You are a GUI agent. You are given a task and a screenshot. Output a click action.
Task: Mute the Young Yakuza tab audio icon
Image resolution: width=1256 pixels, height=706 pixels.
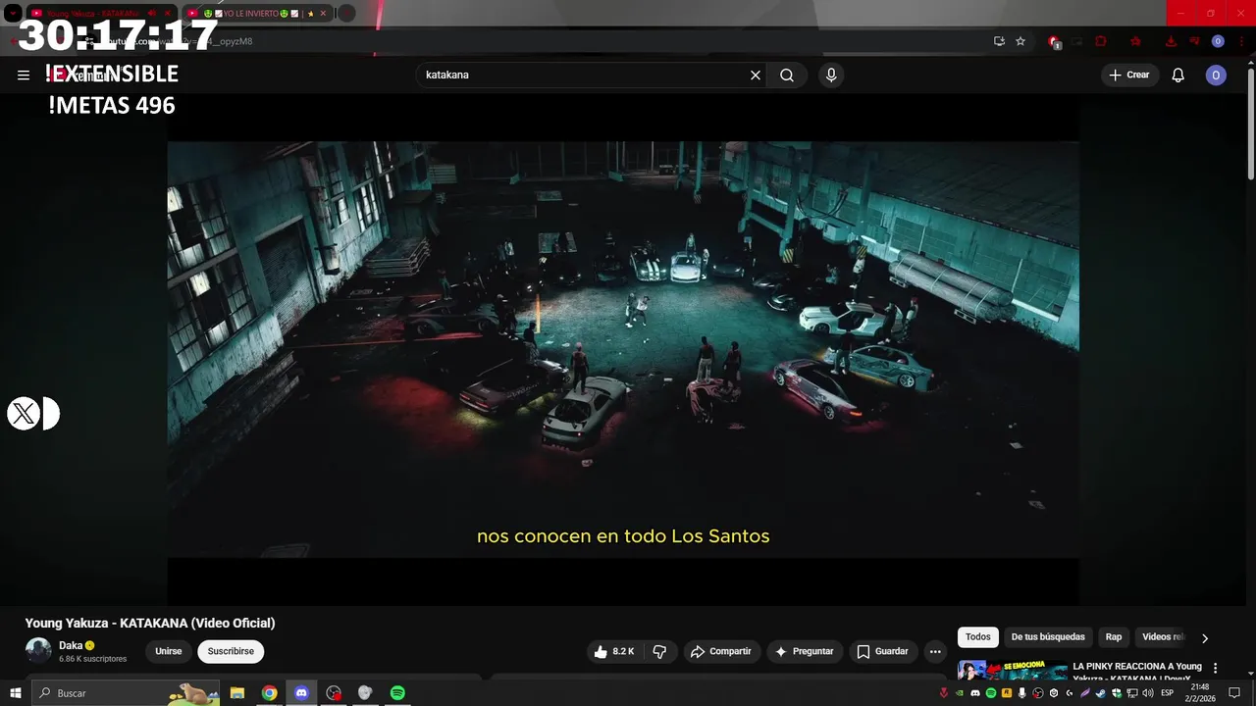(151, 14)
